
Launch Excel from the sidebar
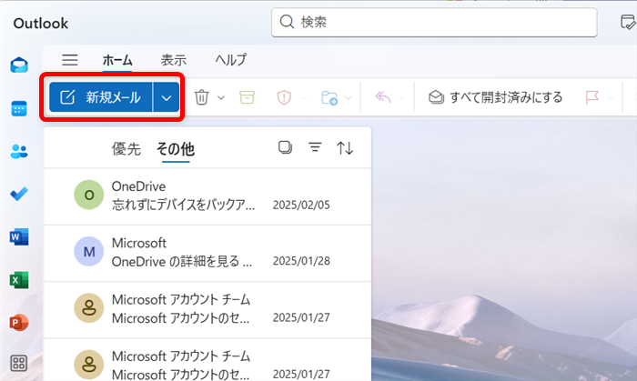tap(19, 280)
